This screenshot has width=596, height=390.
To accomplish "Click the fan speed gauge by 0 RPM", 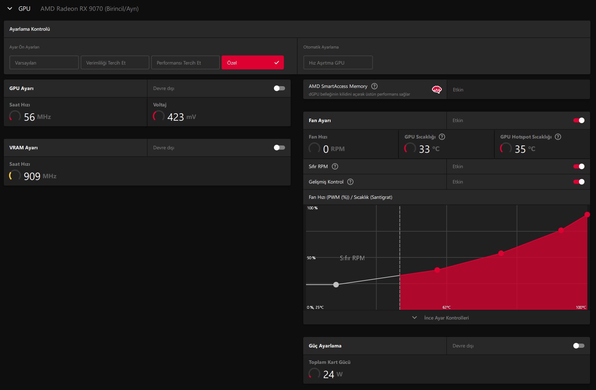I will [314, 148].
